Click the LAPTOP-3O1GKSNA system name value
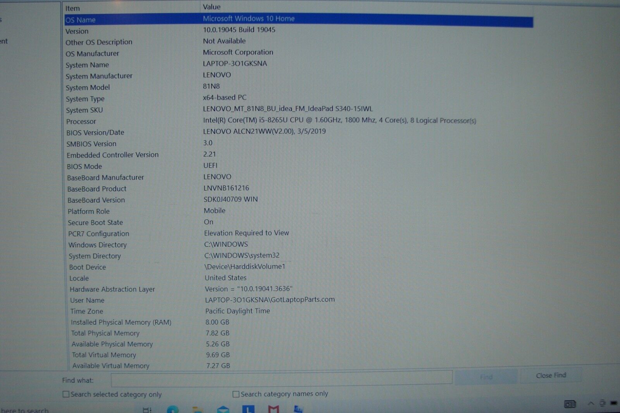 pyautogui.click(x=235, y=64)
